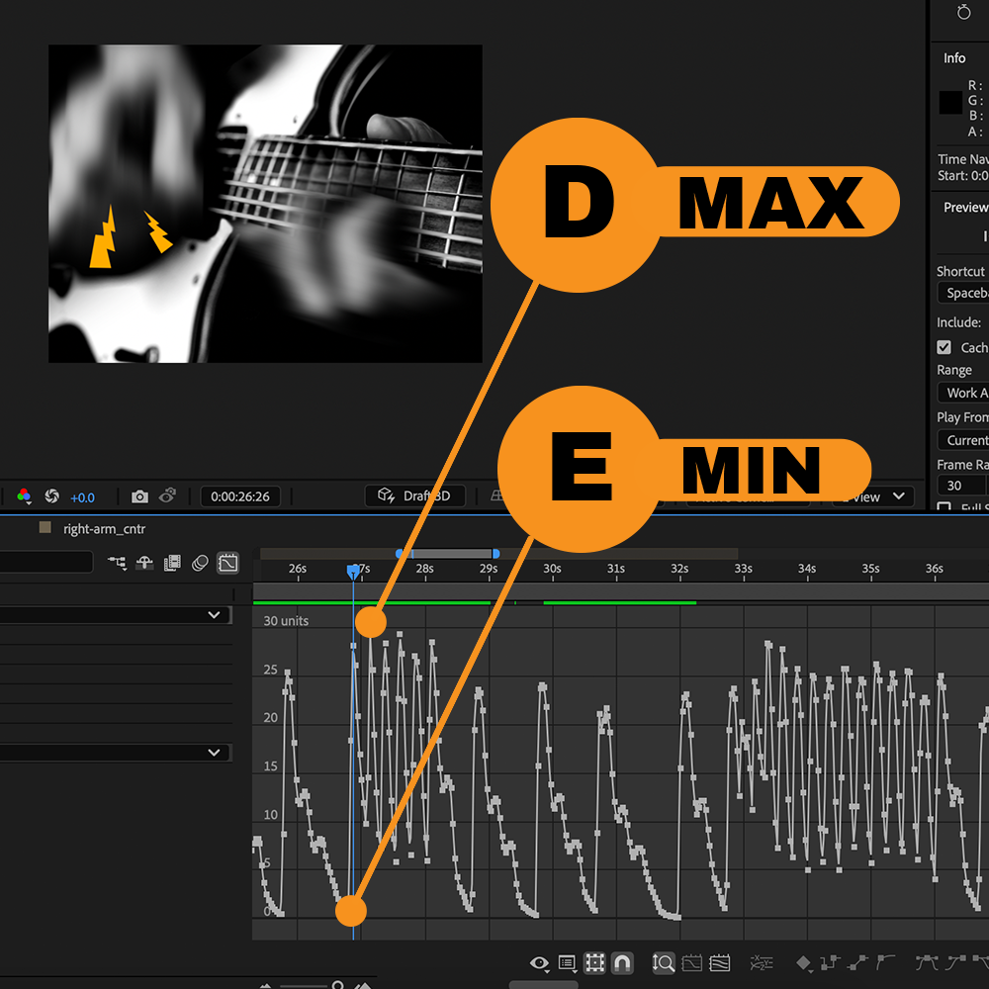Toggle Snap magnet in graph editor
Viewport: 989px width, 989px height.
pos(622,962)
